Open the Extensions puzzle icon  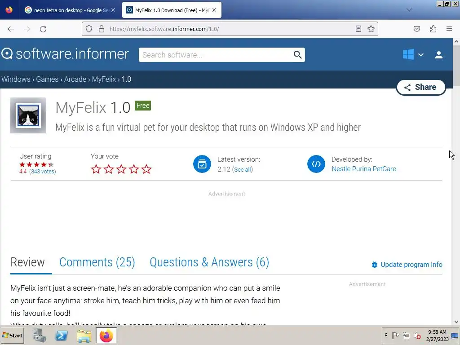(x=433, y=29)
